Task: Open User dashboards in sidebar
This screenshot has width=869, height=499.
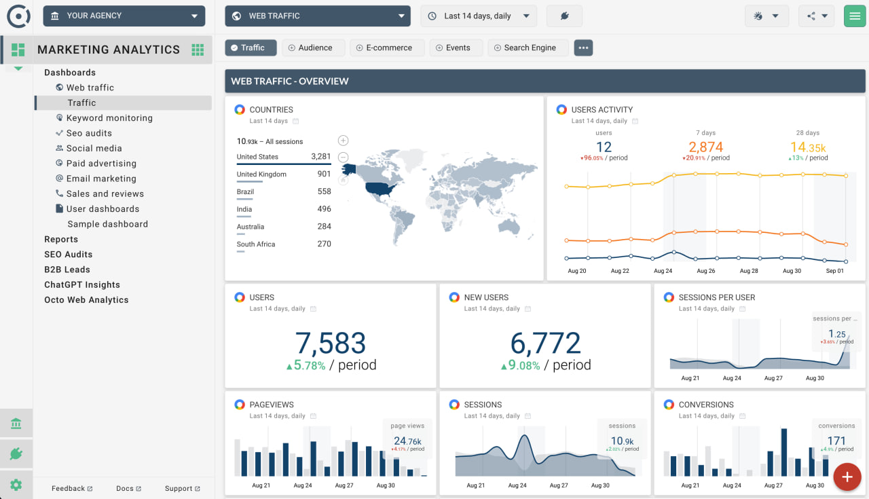Action: coord(103,209)
